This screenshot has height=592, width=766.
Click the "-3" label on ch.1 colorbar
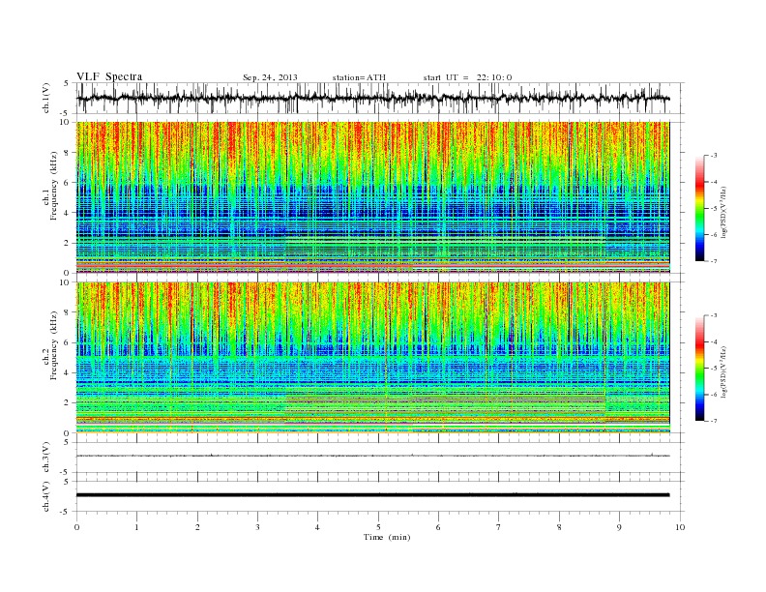click(714, 156)
